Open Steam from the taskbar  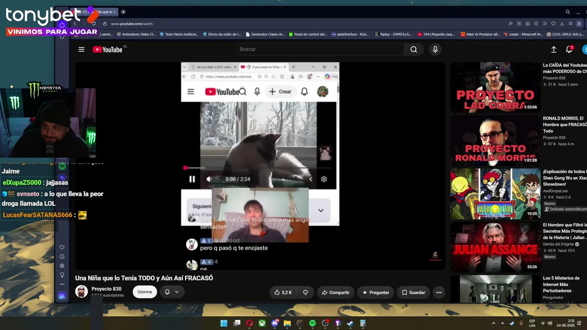point(350,323)
